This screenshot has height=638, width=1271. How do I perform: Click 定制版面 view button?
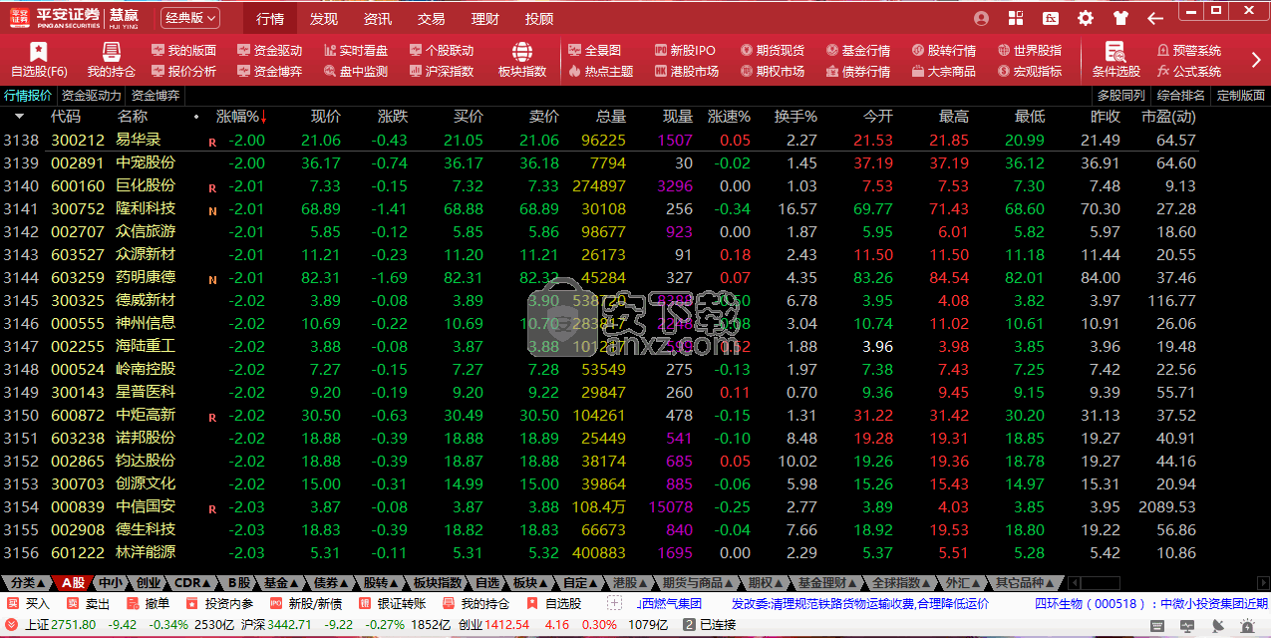[x=1241, y=96]
